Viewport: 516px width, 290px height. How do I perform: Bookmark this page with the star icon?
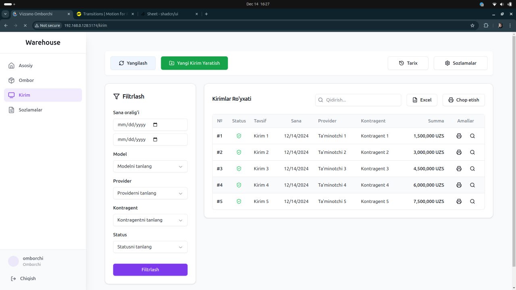click(472, 25)
